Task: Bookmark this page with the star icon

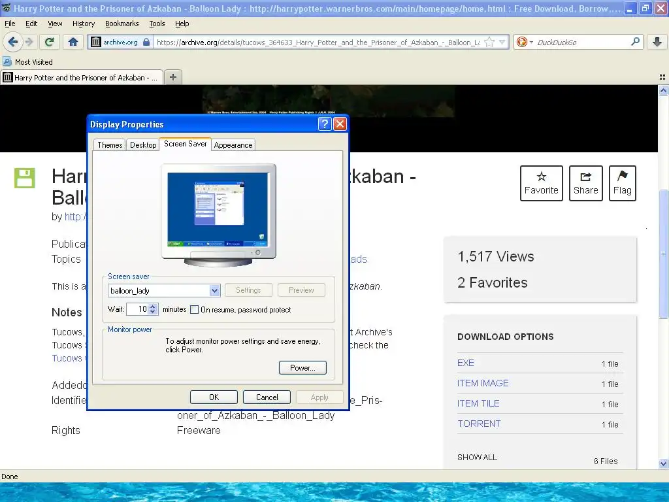Action: click(x=489, y=42)
